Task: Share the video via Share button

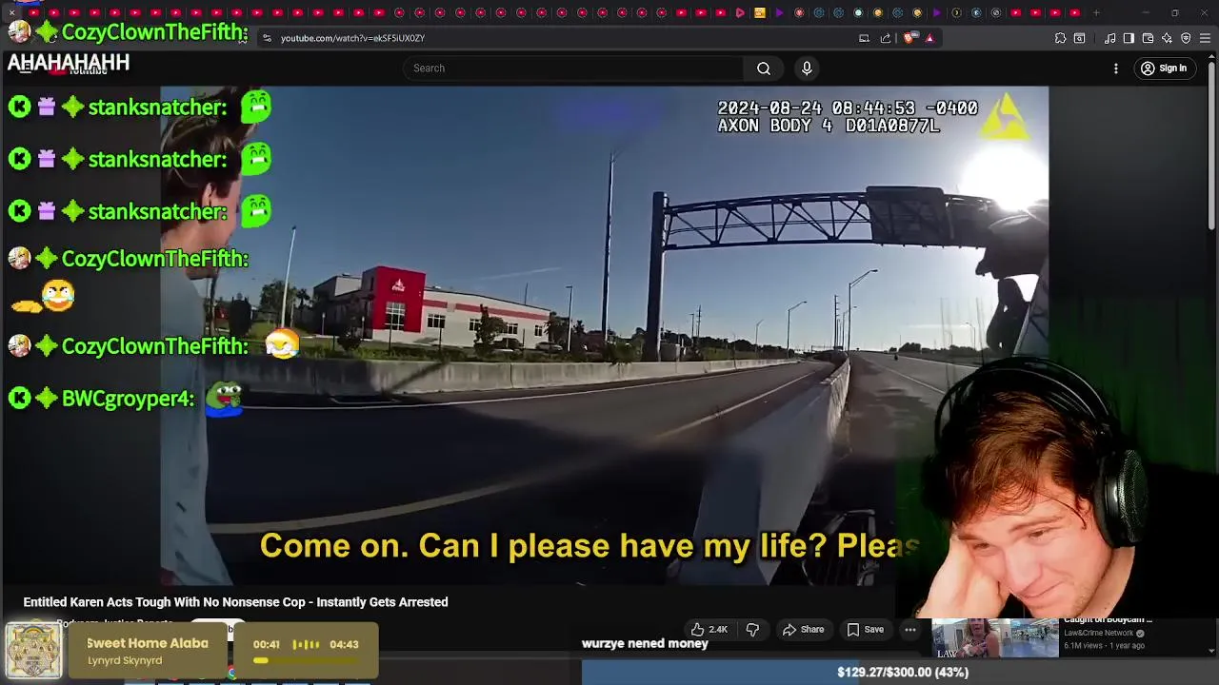Action: pos(803,630)
